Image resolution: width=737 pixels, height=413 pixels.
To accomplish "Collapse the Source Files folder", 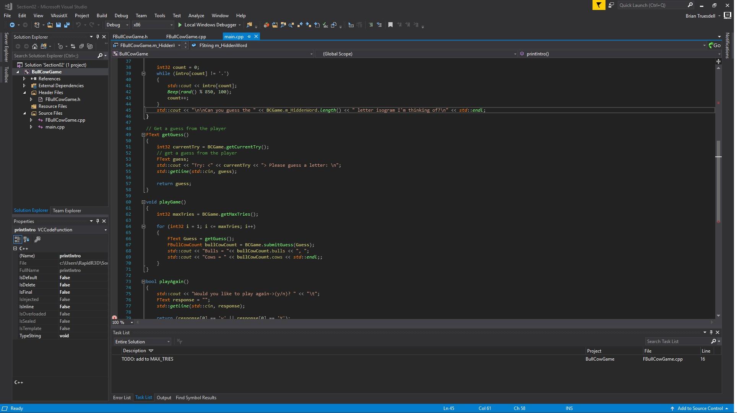I will pos(24,113).
